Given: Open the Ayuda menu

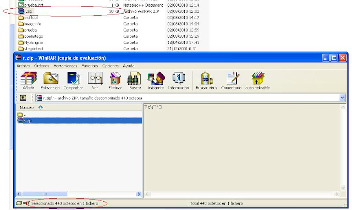Looking at the screenshot, I should (x=128, y=66).
